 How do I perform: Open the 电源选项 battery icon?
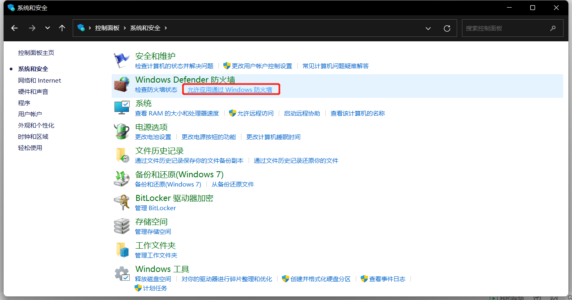[122, 132]
